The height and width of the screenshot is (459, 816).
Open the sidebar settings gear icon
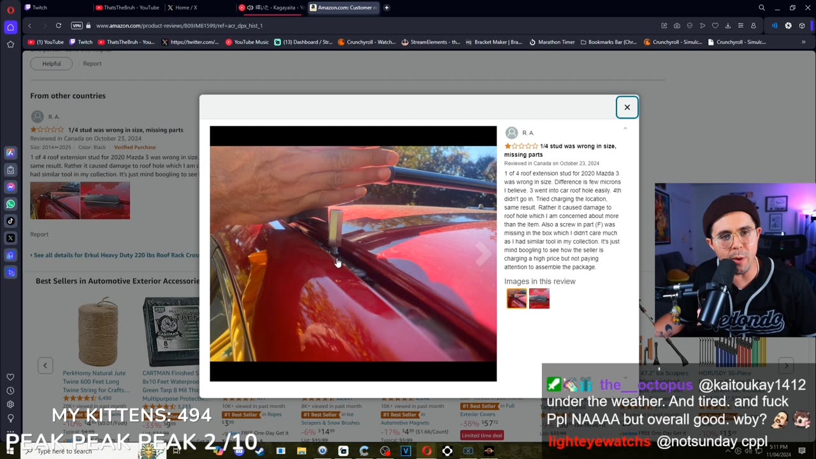(x=10, y=404)
